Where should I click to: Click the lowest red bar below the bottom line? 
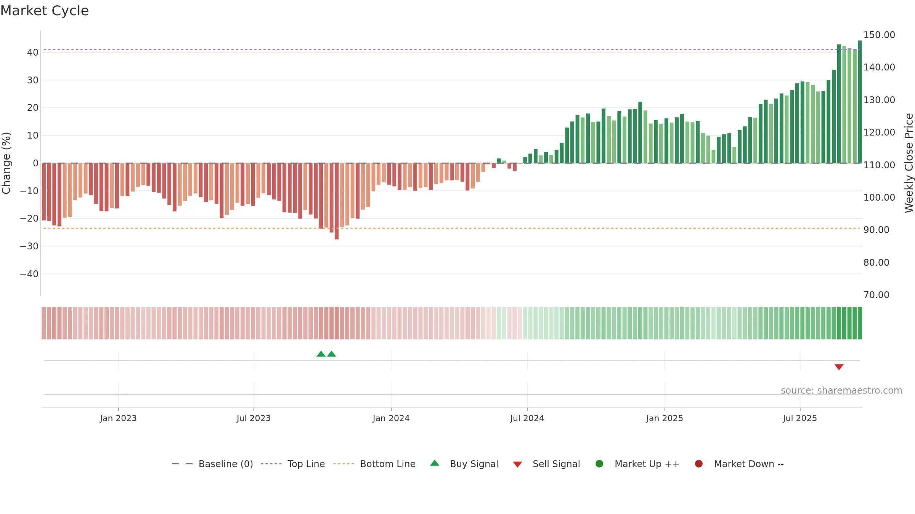coord(337,201)
